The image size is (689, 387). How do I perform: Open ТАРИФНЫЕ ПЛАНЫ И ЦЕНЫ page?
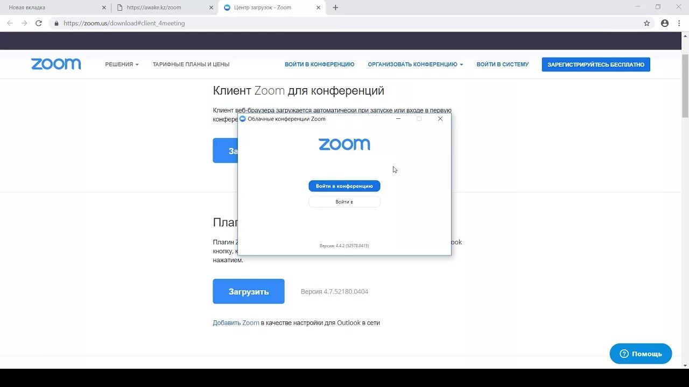coord(191,64)
